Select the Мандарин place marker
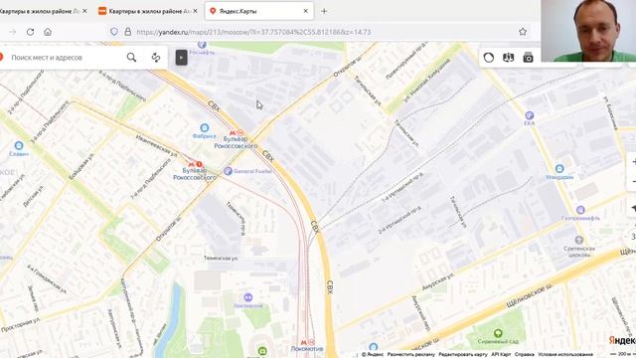636x358 pixels. [559, 168]
